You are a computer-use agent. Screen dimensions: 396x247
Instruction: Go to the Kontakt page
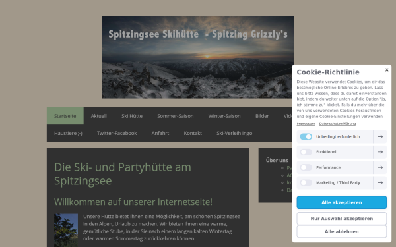point(193,133)
